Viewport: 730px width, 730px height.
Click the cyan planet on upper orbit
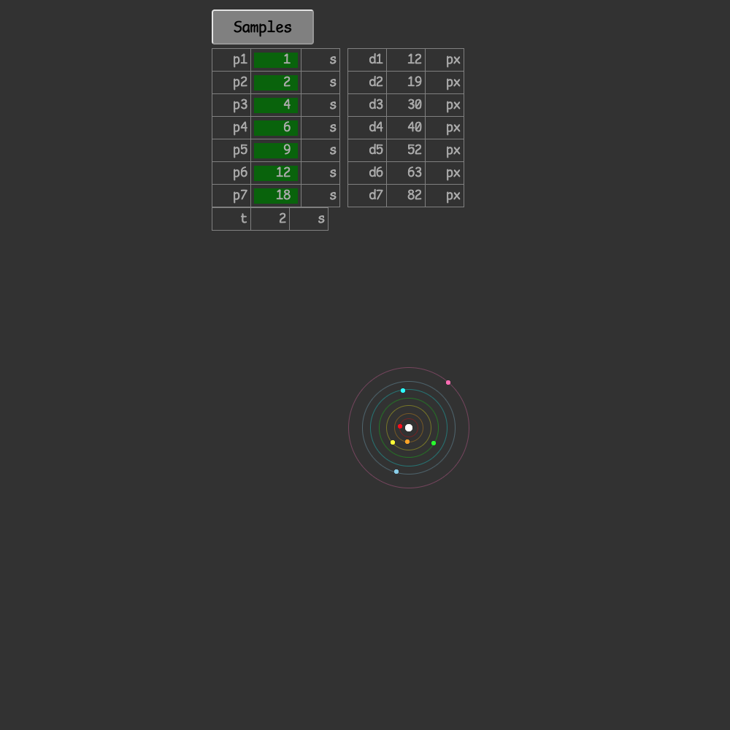tap(402, 391)
